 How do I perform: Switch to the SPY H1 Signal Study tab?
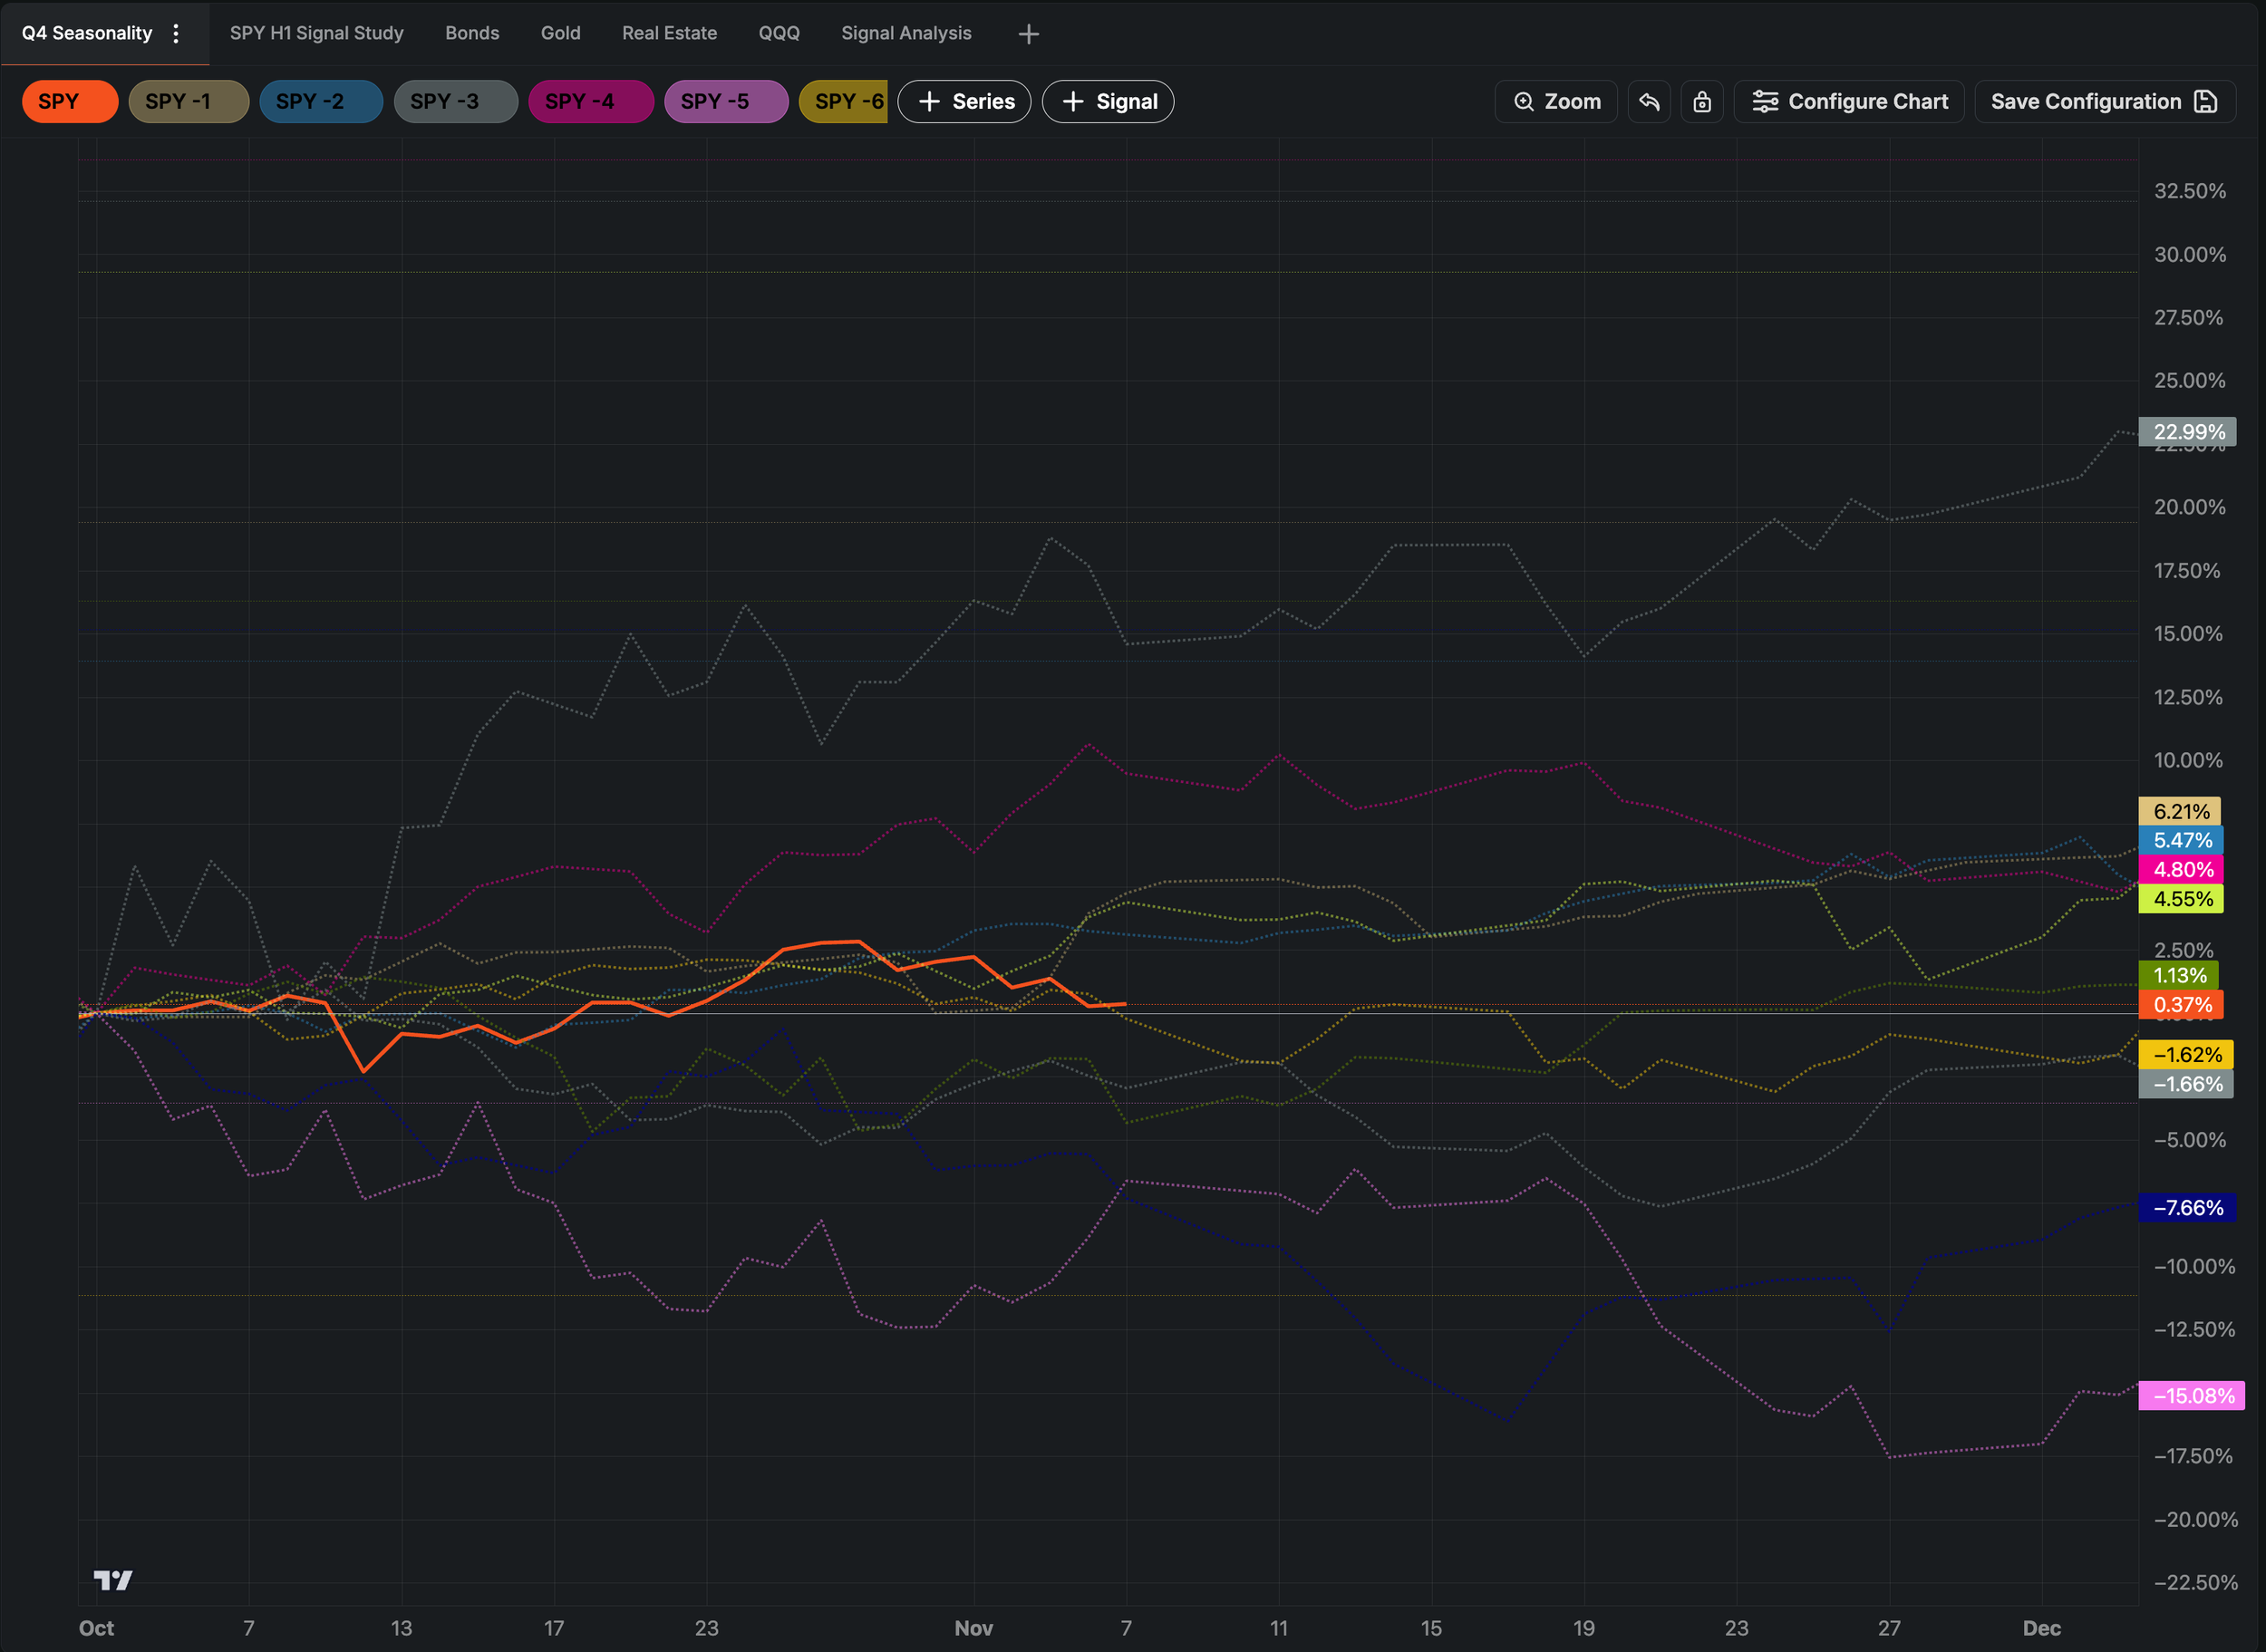[x=316, y=33]
